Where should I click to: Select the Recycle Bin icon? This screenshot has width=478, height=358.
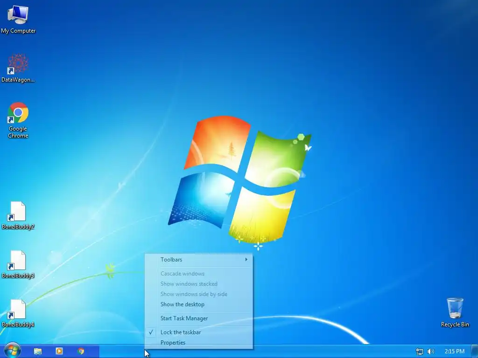click(x=455, y=312)
